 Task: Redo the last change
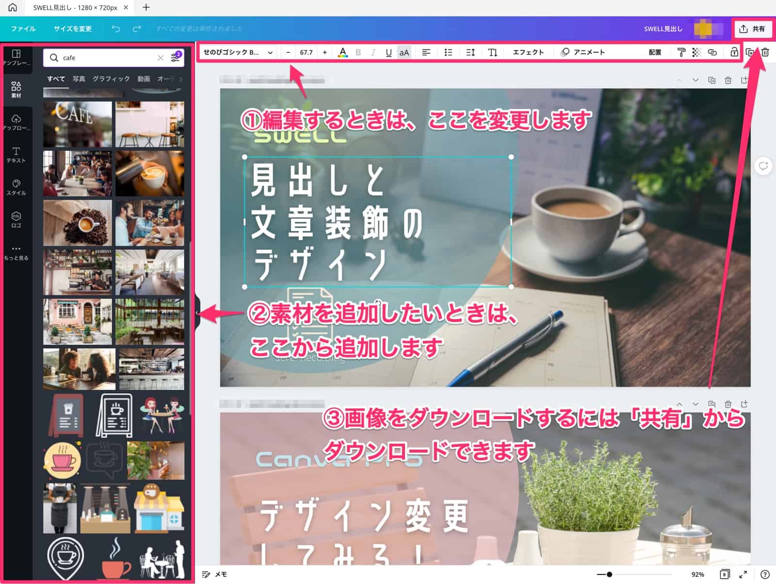(x=137, y=29)
